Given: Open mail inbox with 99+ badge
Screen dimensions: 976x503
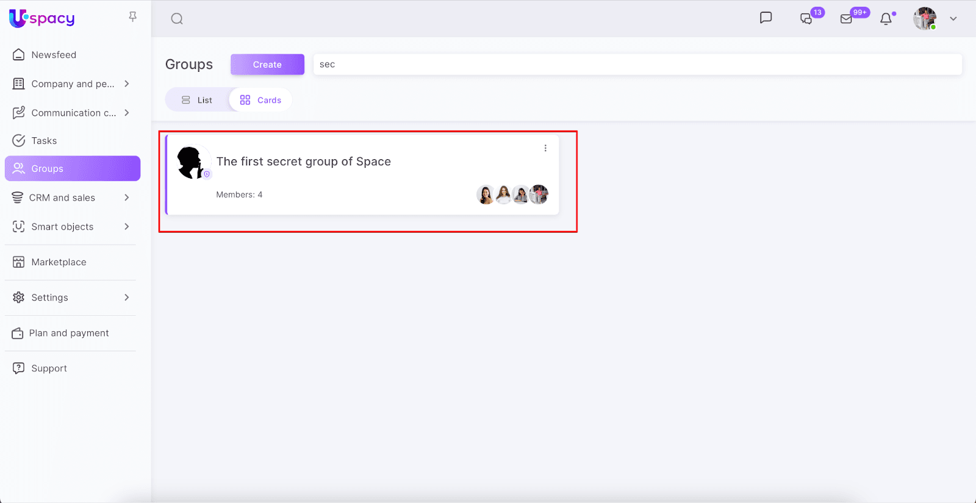Looking at the screenshot, I should coord(847,19).
